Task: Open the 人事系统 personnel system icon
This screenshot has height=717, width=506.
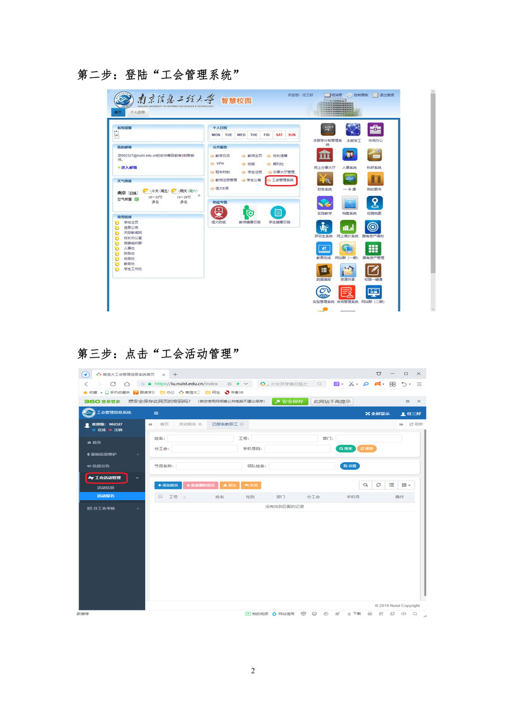Action: click(350, 155)
